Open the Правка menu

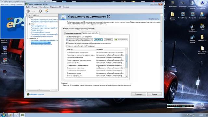click(34, 7)
